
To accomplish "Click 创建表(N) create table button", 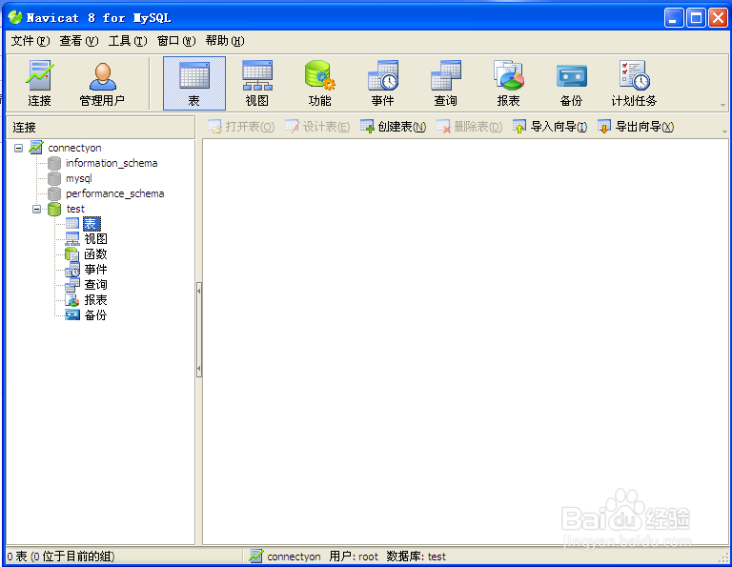I will [393, 127].
